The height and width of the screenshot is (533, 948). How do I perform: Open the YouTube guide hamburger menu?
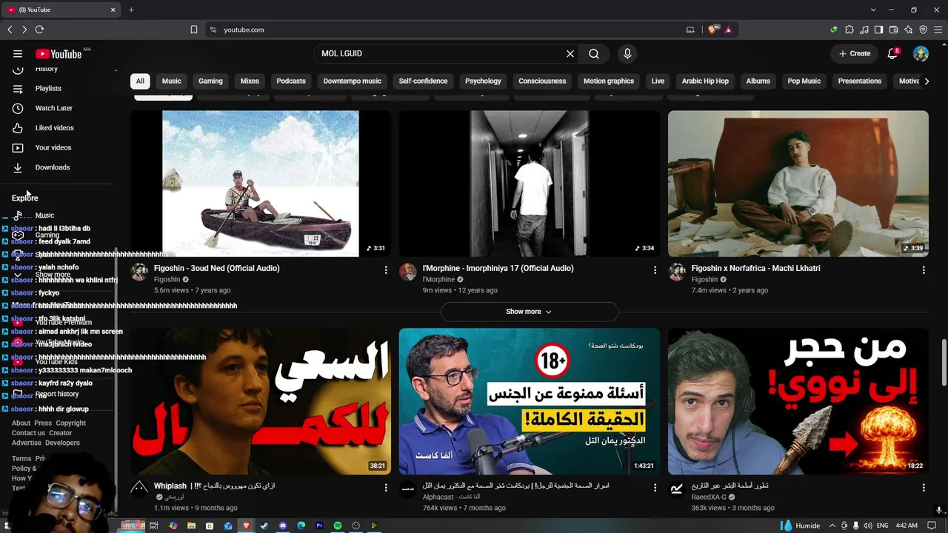point(18,54)
